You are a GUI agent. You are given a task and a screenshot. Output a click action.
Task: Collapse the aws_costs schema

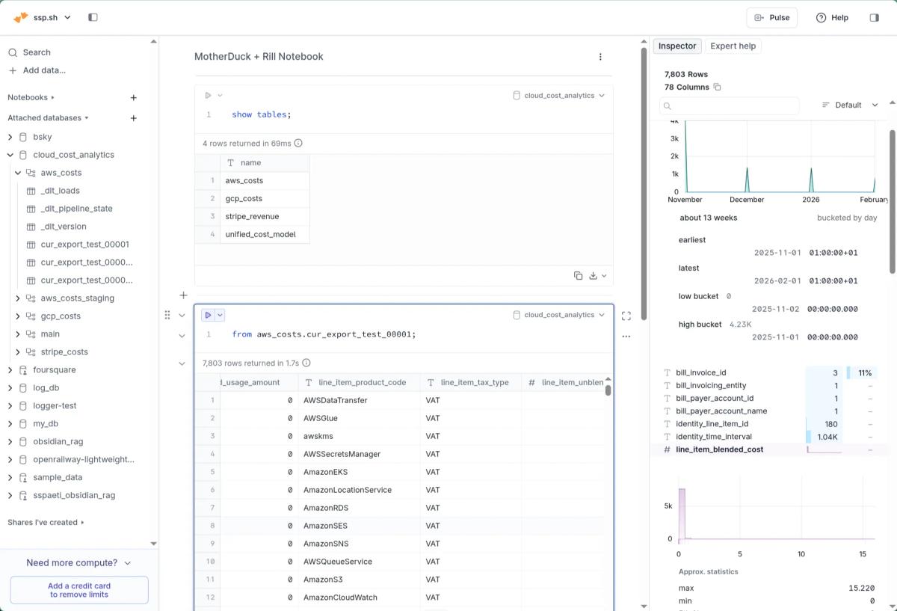click(x=18, y=173)
